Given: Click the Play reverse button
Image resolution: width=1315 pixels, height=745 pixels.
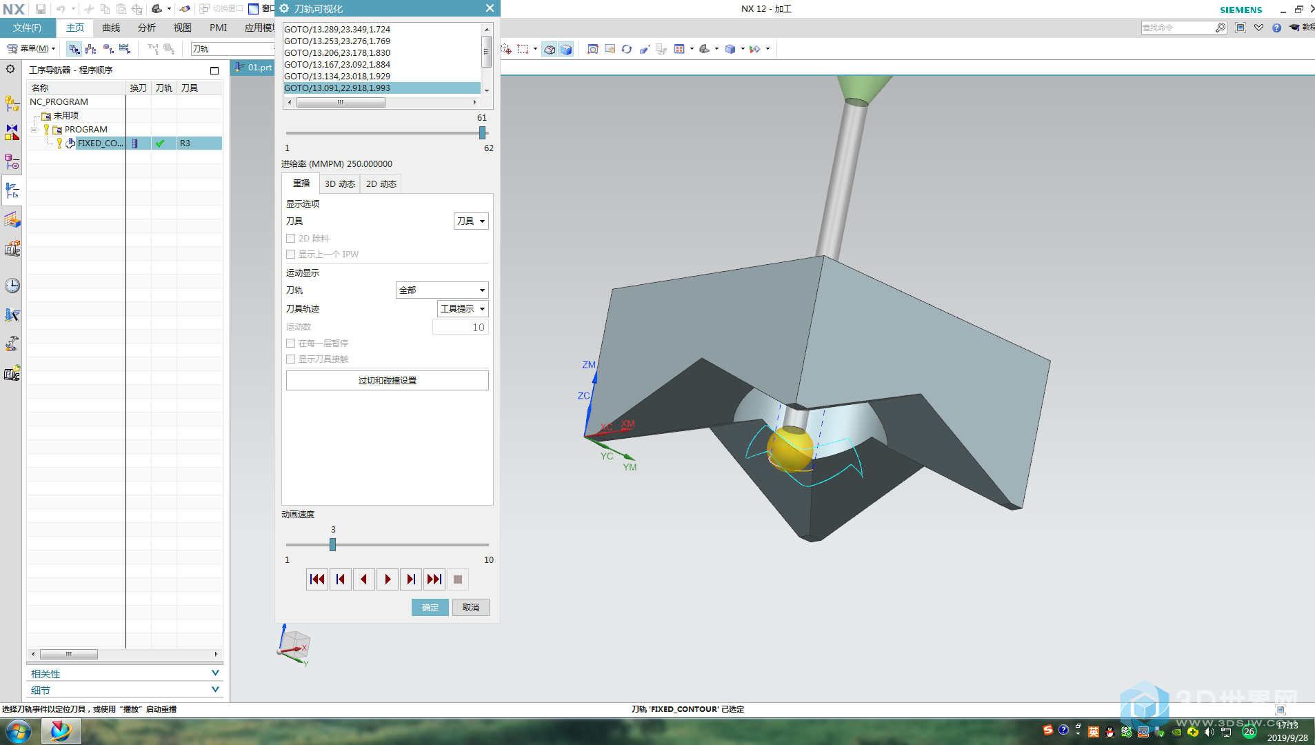Looking at the screenshot, I should coord(364,579).
